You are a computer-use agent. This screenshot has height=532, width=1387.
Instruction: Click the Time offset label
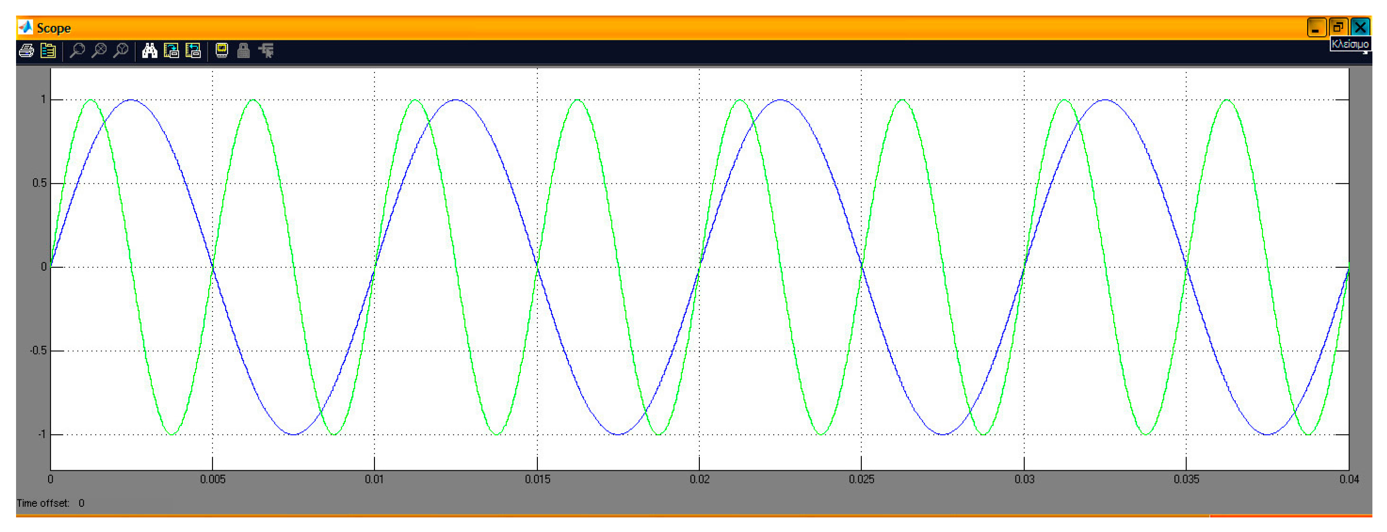click(43, 503)
